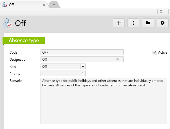This screenshot has height=129, width=170.
Task: Click the absence type icon beside the Off title
Action: click(8, 23)
